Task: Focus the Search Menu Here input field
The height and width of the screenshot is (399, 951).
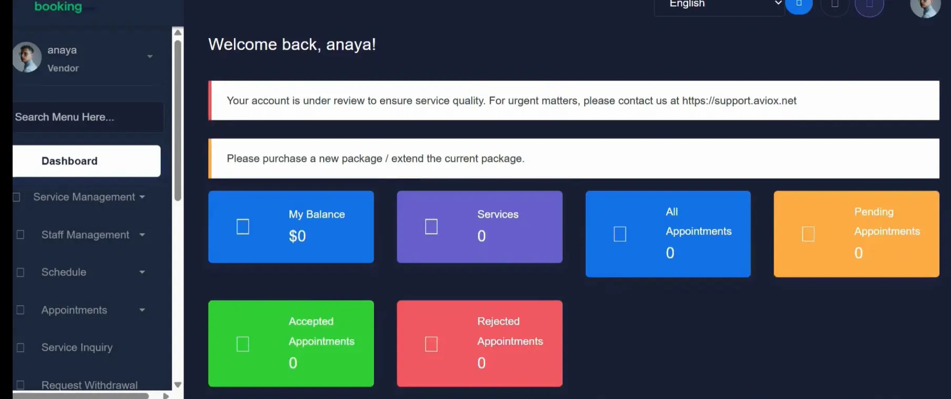Action: [x=87, y=117]
